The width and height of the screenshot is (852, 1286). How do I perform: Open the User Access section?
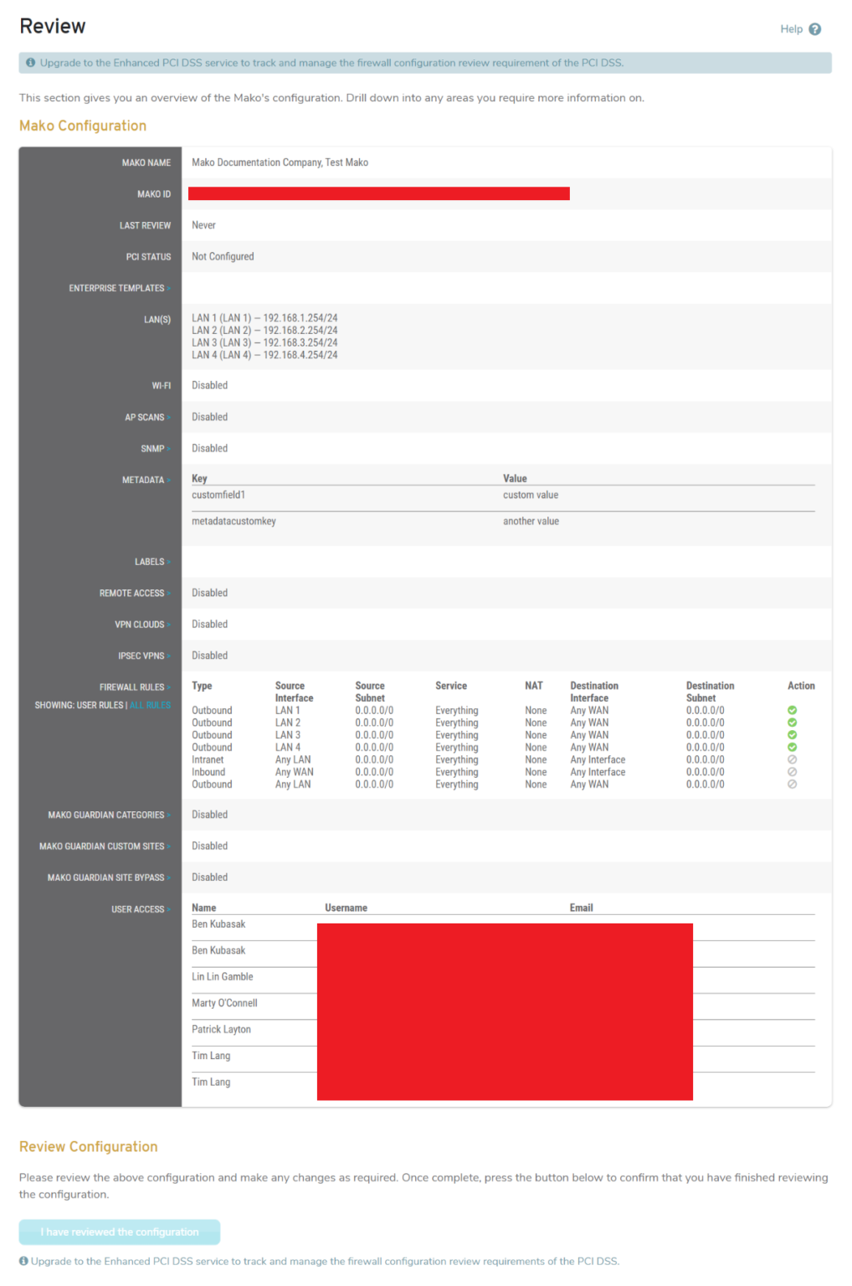(138, 908)
